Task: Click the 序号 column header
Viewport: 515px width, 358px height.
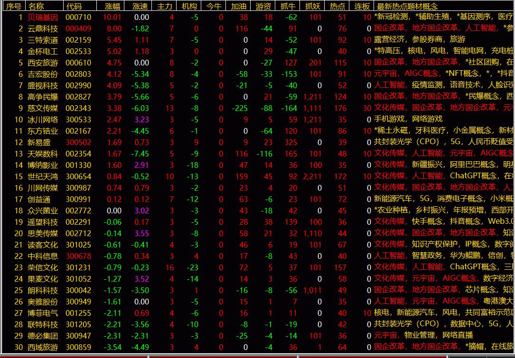Action: coord(14,6)
